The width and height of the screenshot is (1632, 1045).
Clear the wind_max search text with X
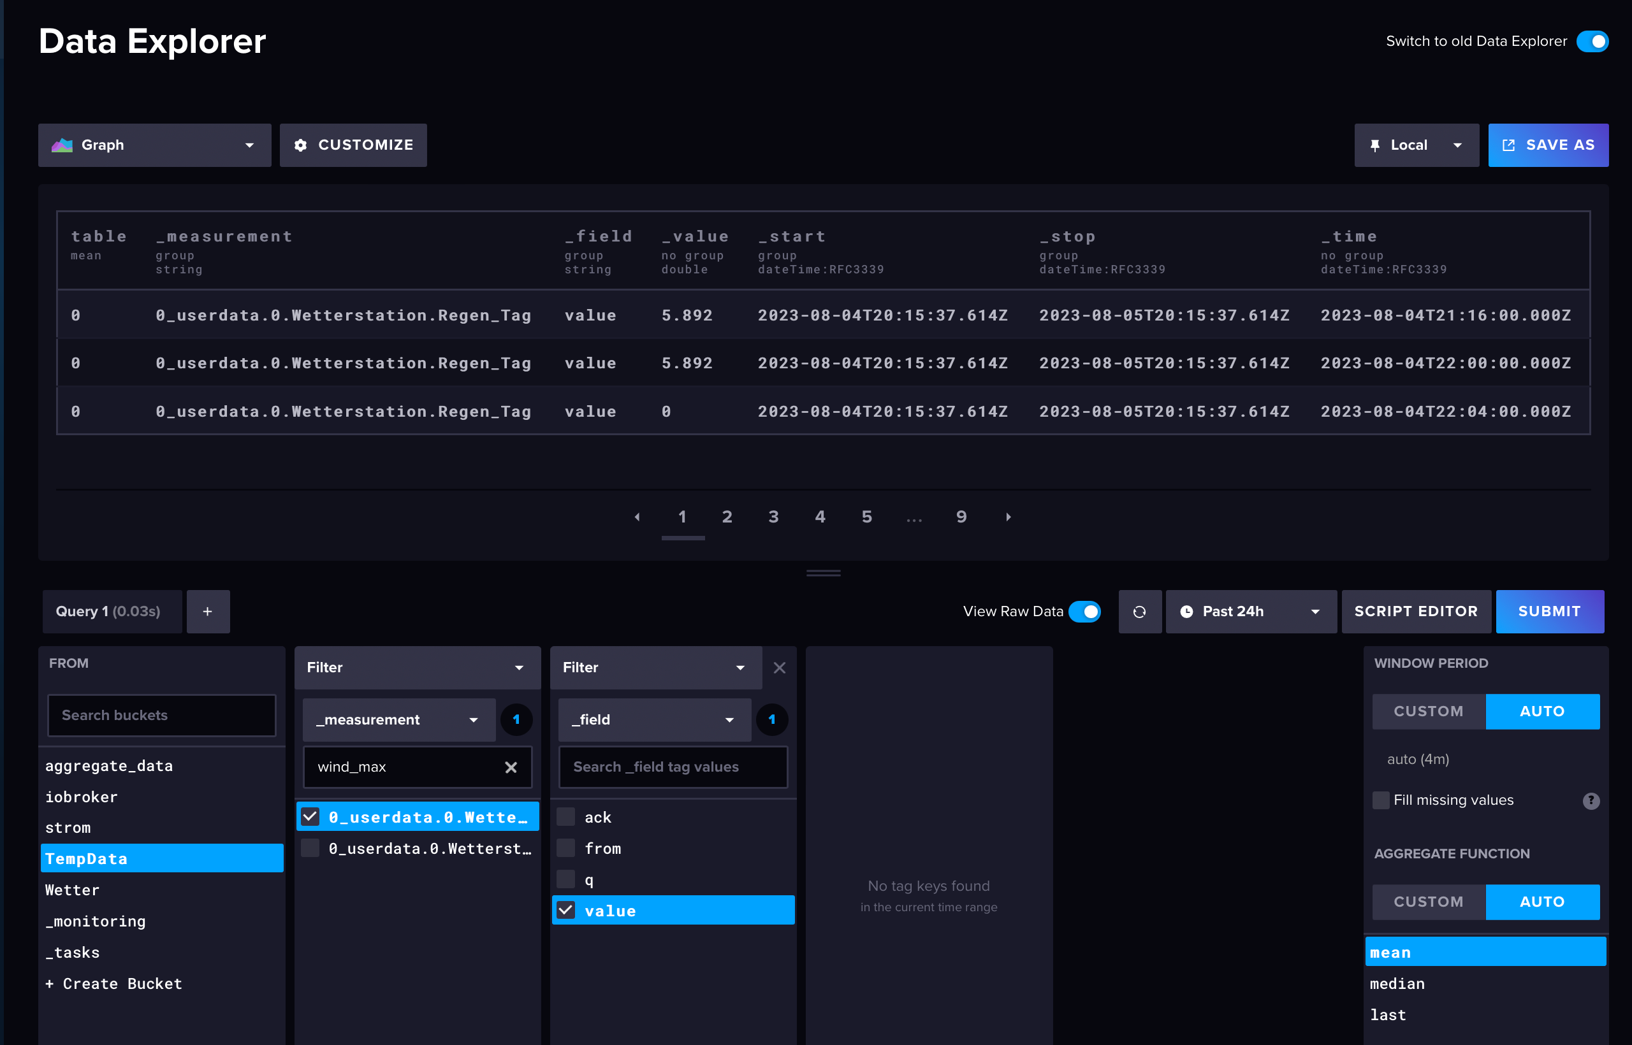(511, 767)
